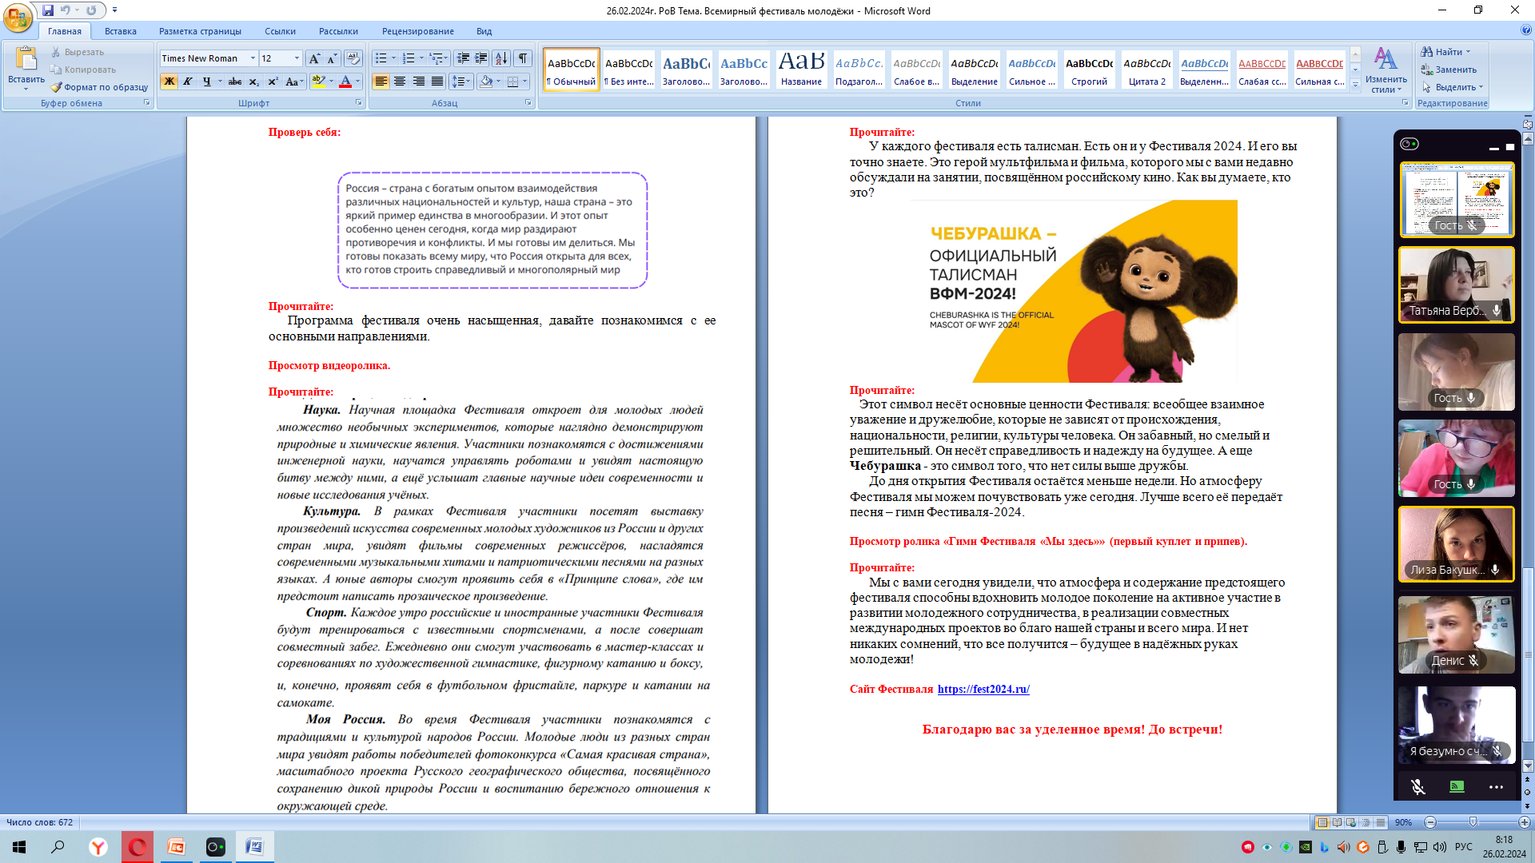Open line spacing dropdown

461,82
